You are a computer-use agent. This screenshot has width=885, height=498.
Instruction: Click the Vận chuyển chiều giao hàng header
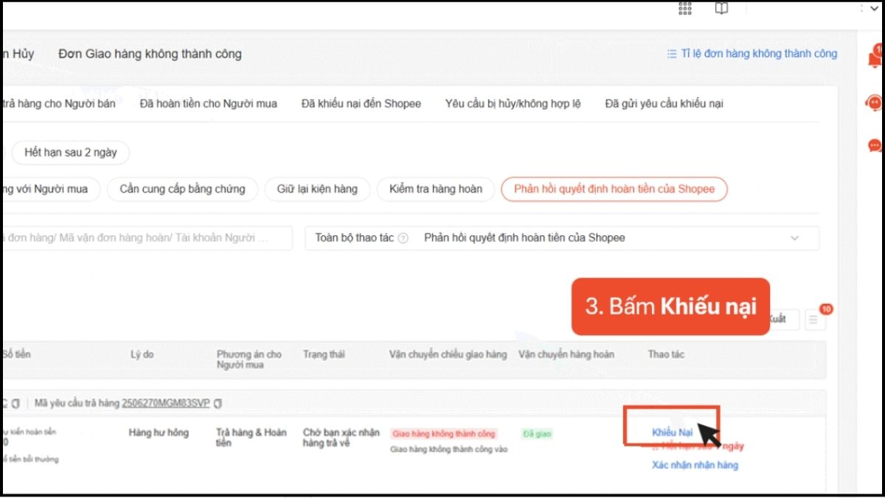[448, 354]
